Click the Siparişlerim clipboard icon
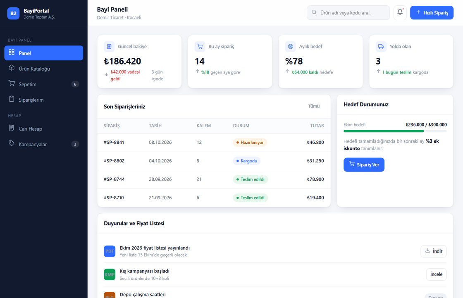The height and width of the screenshot is (298, 463). (12, 99)
